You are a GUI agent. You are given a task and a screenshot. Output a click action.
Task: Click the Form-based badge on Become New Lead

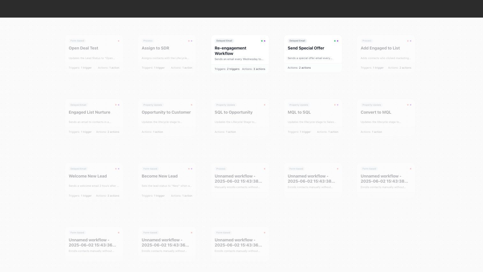coord(150,169)
